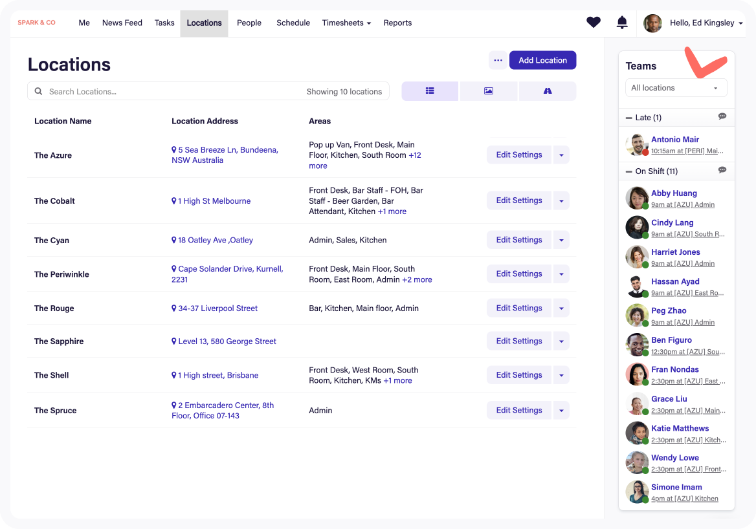
Task: Collapse the Late (1) section
Action: [628, 118]
